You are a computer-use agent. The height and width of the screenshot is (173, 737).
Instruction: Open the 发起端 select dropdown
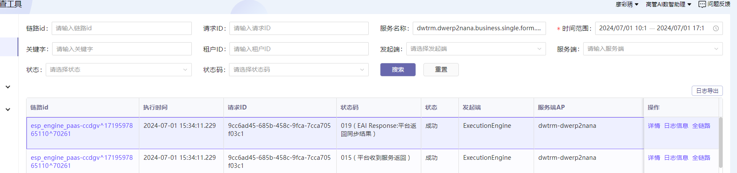click(476, 49)
